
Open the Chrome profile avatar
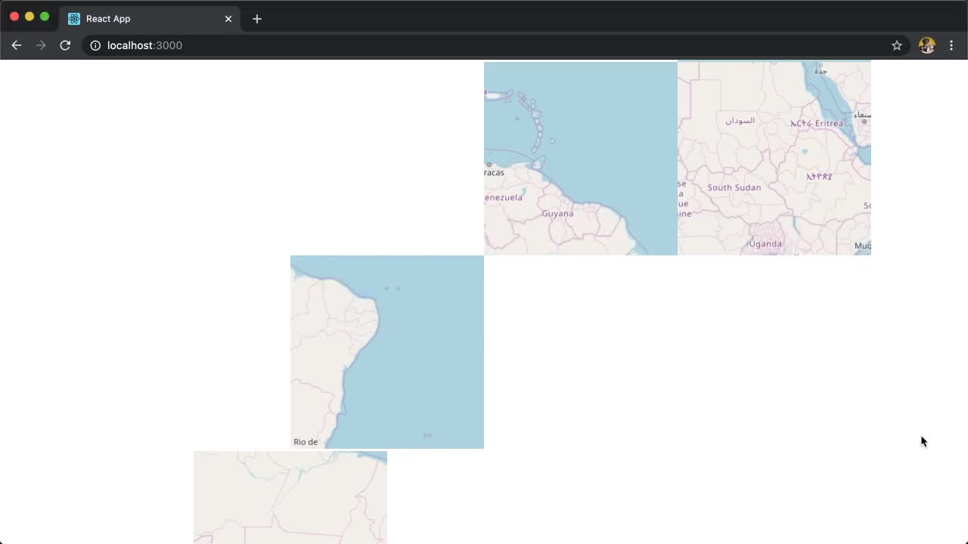click(x=926, y=45)
